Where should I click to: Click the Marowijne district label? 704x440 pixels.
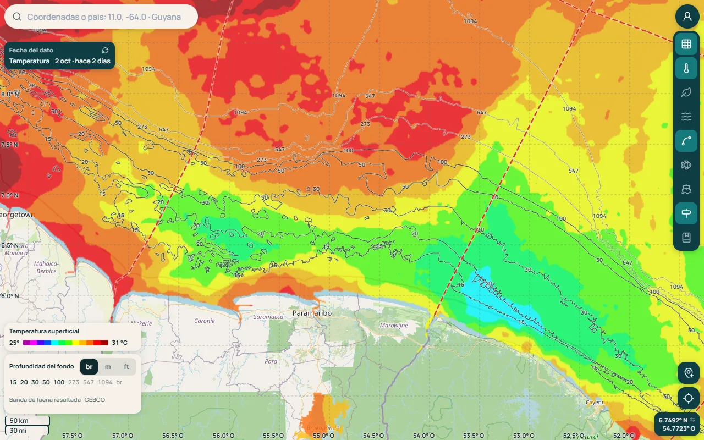[x=394, y=325]
